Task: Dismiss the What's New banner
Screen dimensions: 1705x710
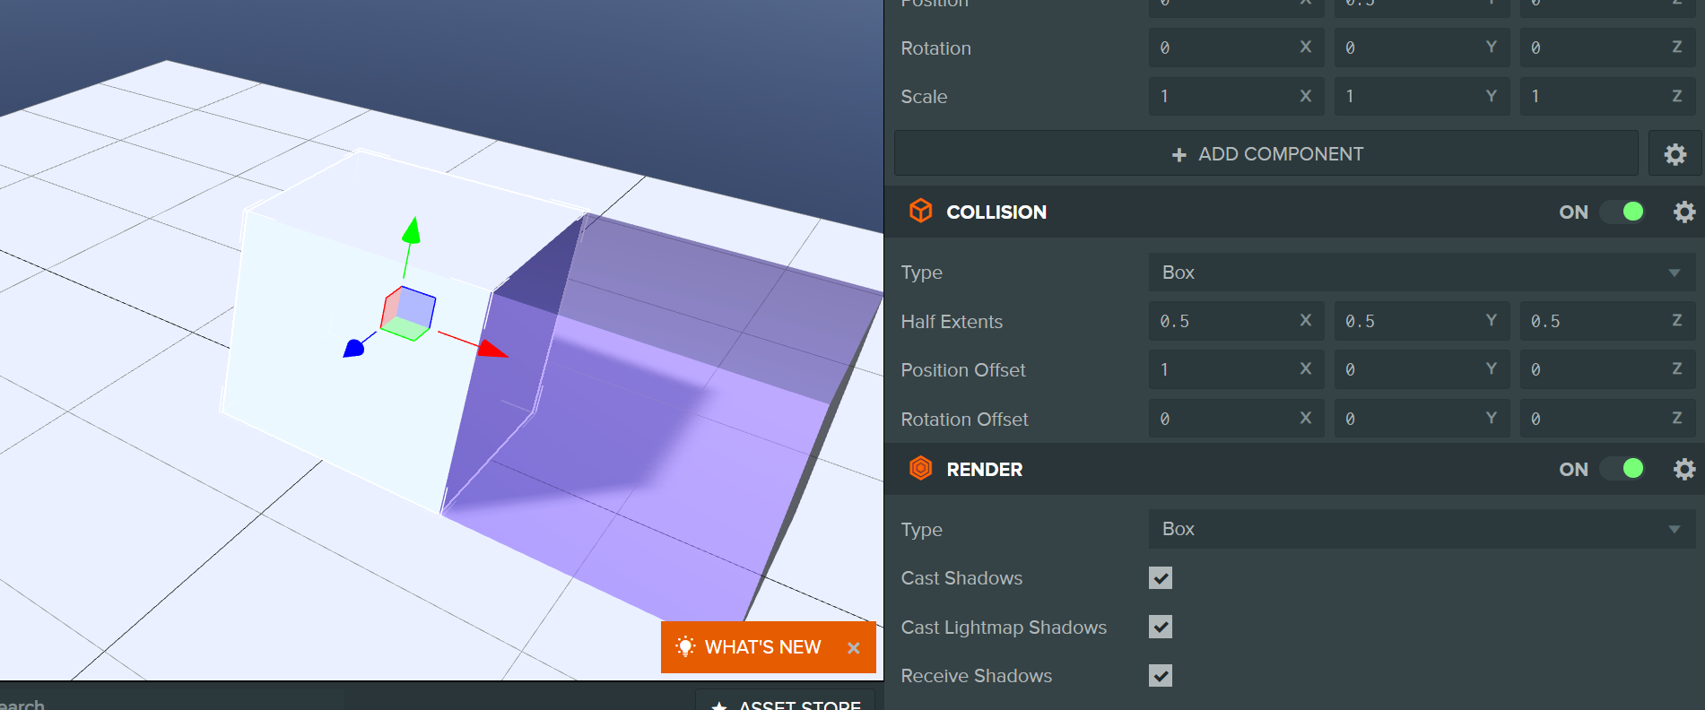Action: (x=854, y=648)
